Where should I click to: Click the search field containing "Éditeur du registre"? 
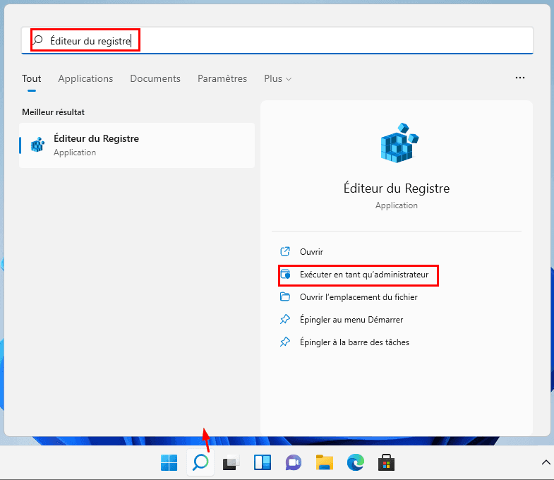[277, 41]
